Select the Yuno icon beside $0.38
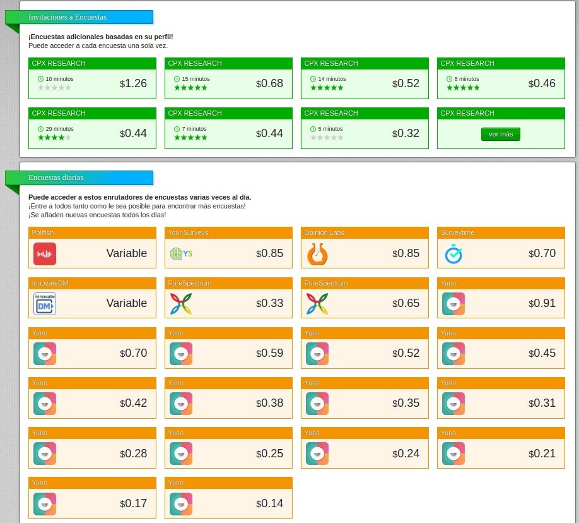The width and height of the screenshot is (579, 523). (x=181, y=404)
